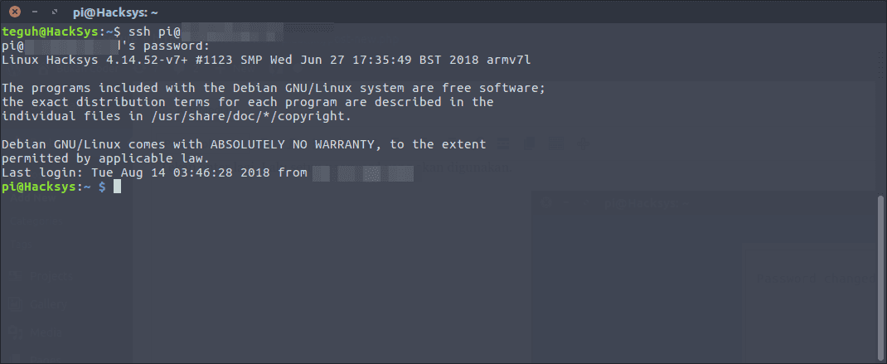Image resolution: width=887 pixels, height=364 pixels.
Task: Close the faint background terminal window
Action: point(545,202)
